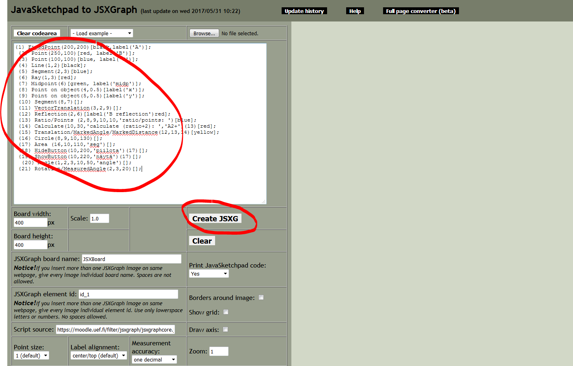The height and width of the screenshot is (366, 573).
Task: Focus the Board height input field
Action: click(x=30, y=245)
